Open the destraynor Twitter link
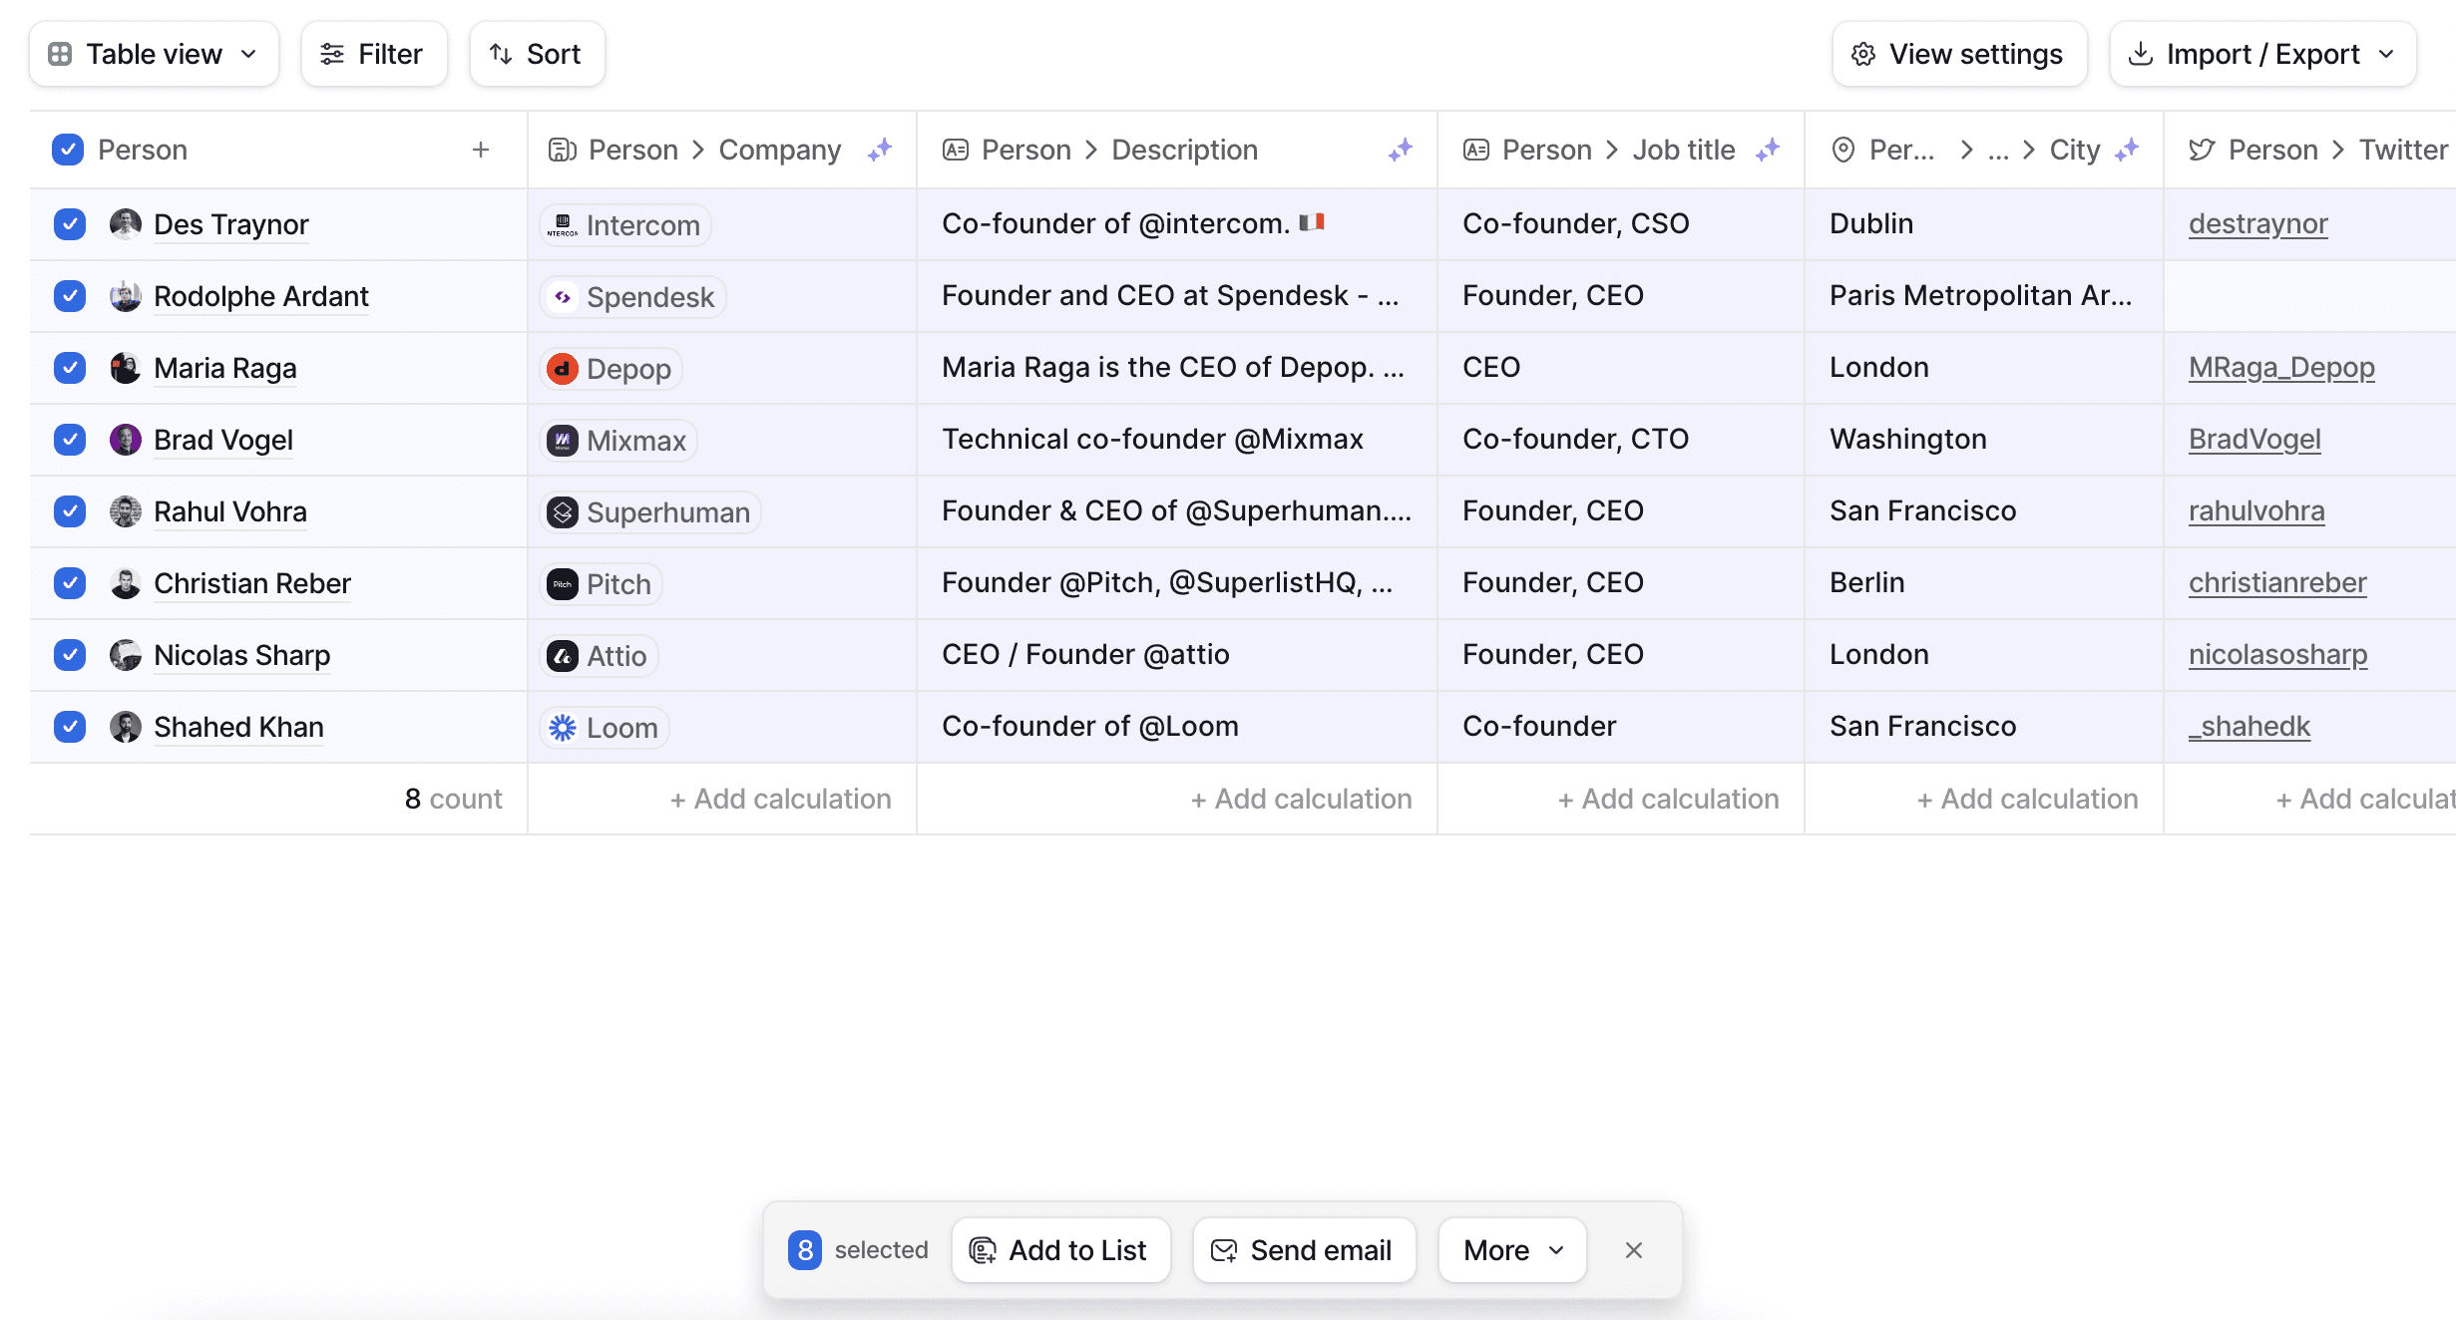The width and height of the screenshot is (2456, 1320). pos(2258,223)
